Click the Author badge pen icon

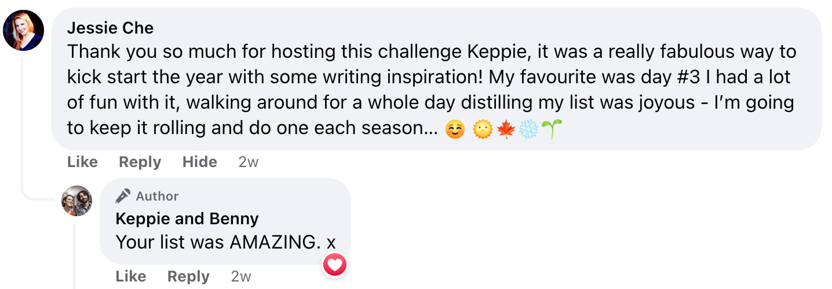pyautogui.click(x=123, y=197)
